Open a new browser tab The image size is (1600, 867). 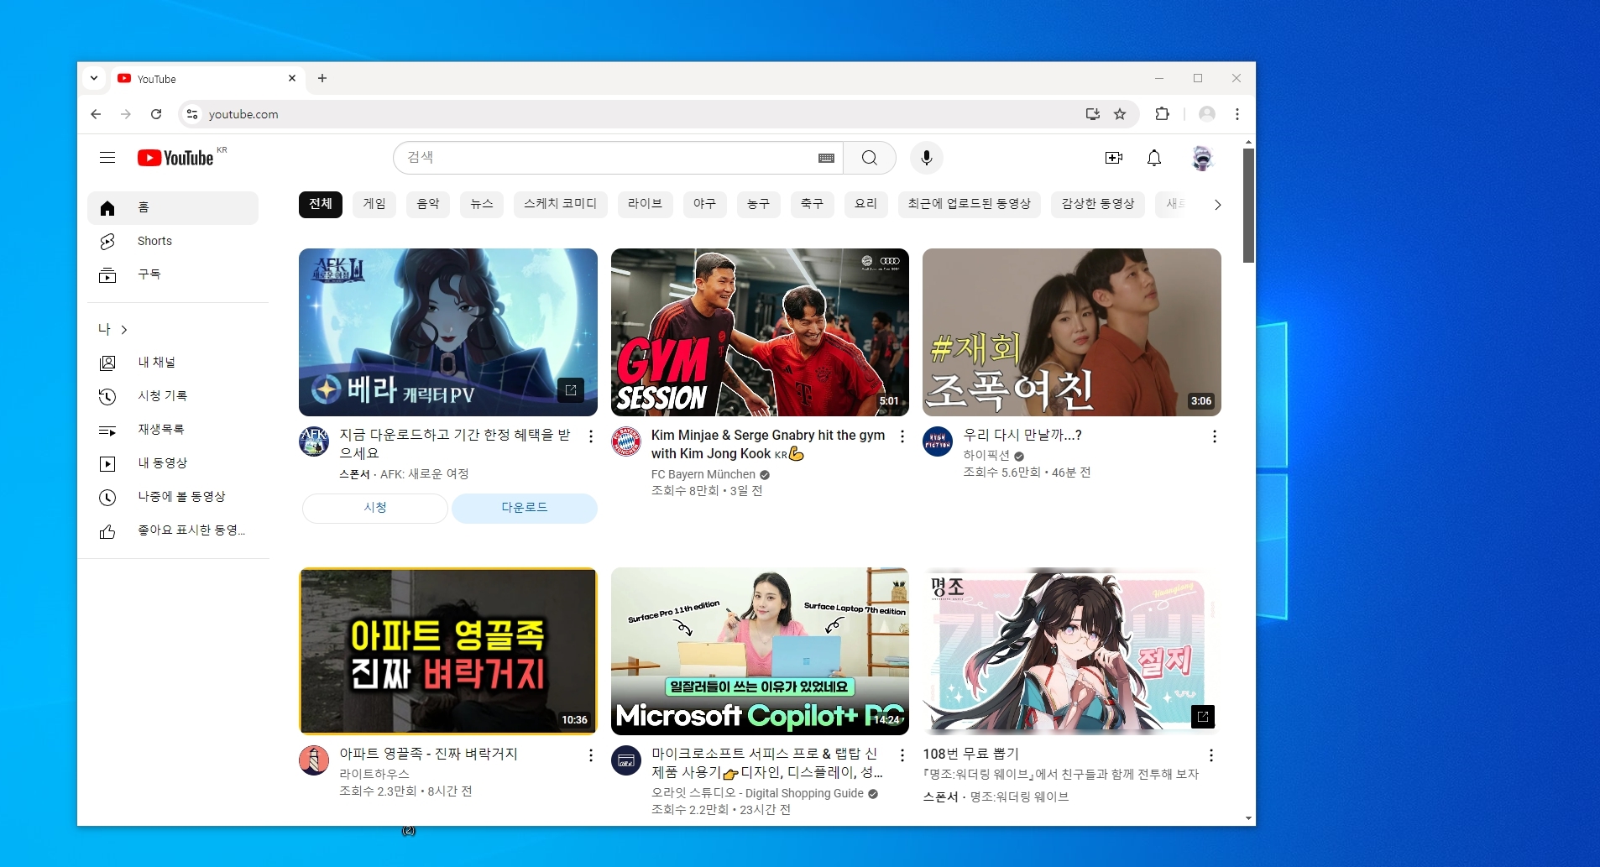[x=322, y=78]
